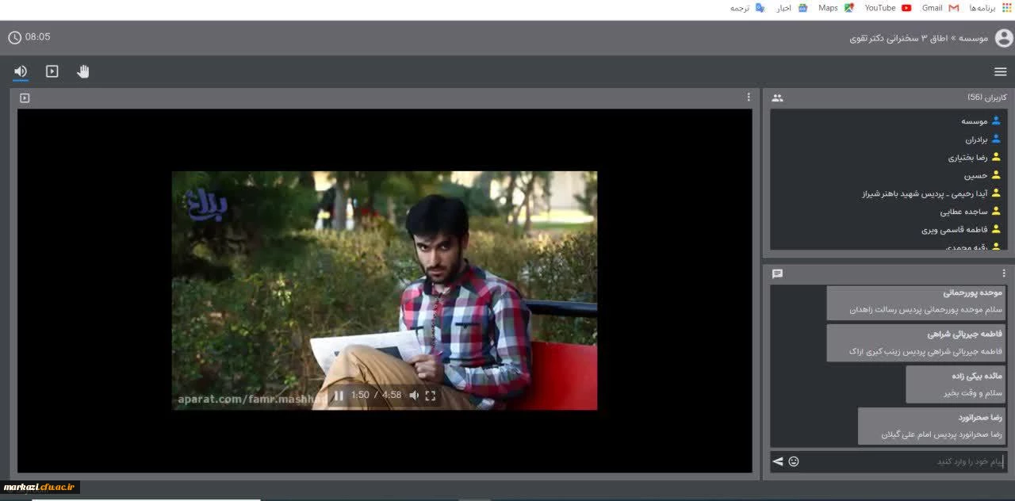This screenshot has height=501, width=1015.
Task: Pause the playing video
Action: [339, 396]
